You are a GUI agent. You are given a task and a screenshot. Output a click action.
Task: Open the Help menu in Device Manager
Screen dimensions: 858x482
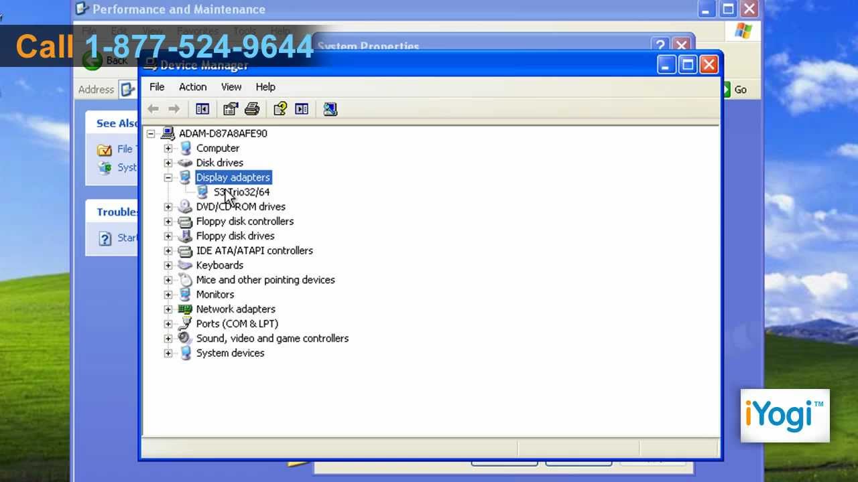(x=265, y=87)
